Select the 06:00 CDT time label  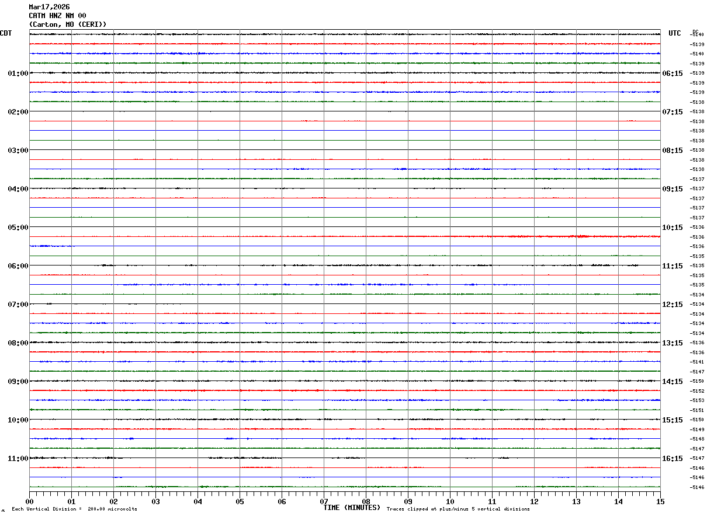[x=18, y=266]
